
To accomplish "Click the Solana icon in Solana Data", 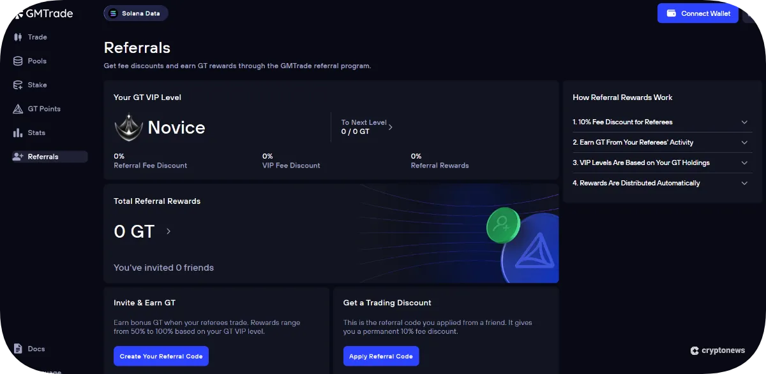I will (x=114, y=13).
